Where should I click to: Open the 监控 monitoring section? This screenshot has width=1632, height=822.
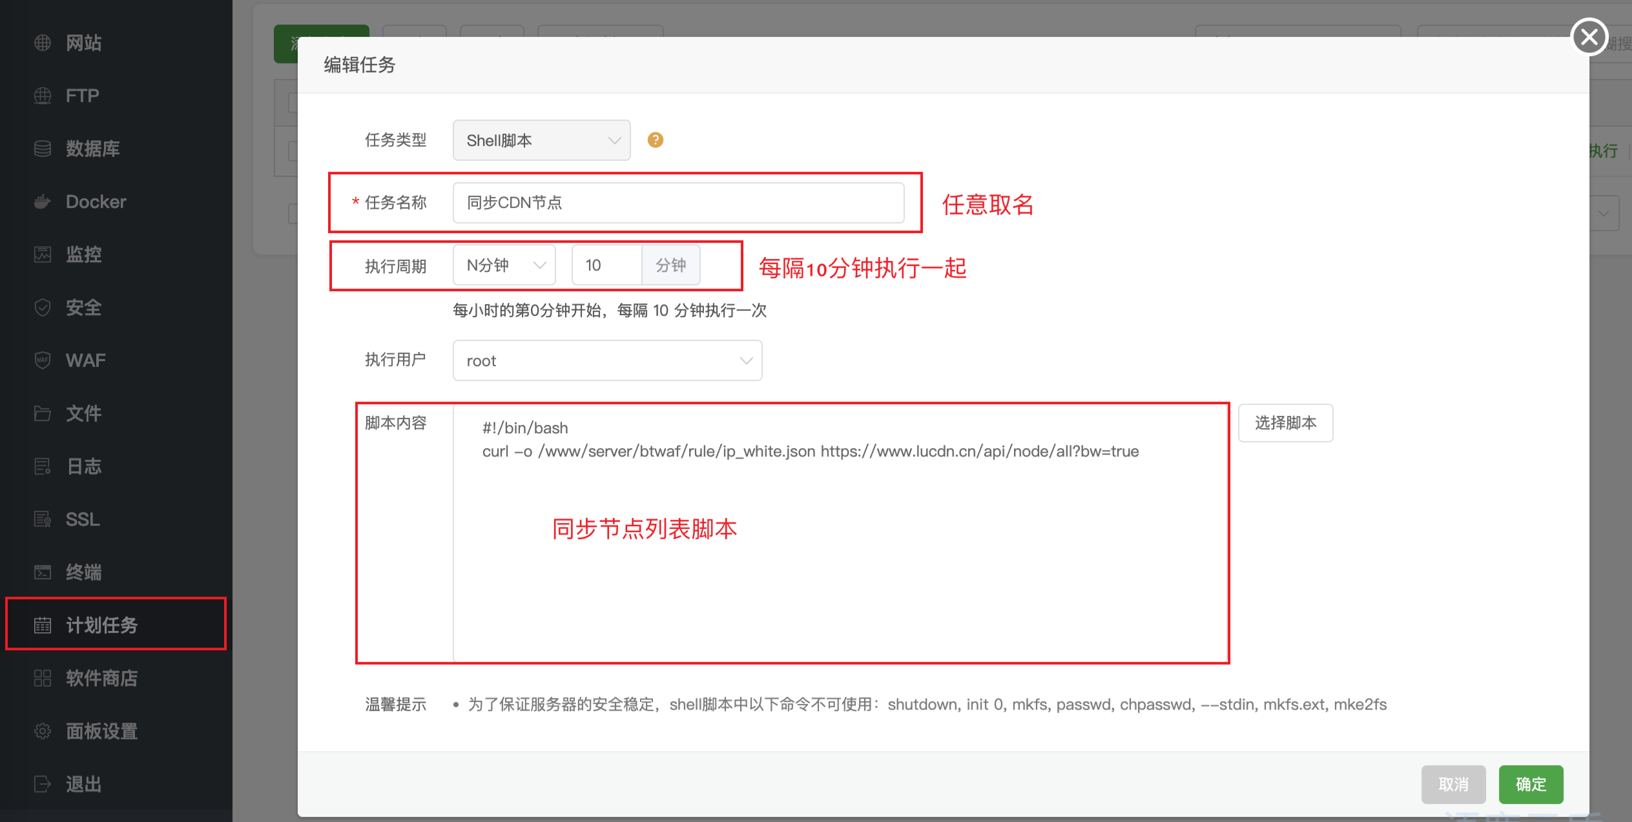coord(83,254)
